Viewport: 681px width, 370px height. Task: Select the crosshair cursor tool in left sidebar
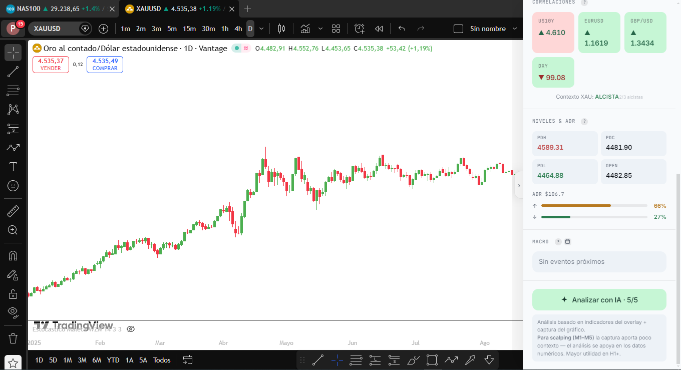tap(13, 53)
